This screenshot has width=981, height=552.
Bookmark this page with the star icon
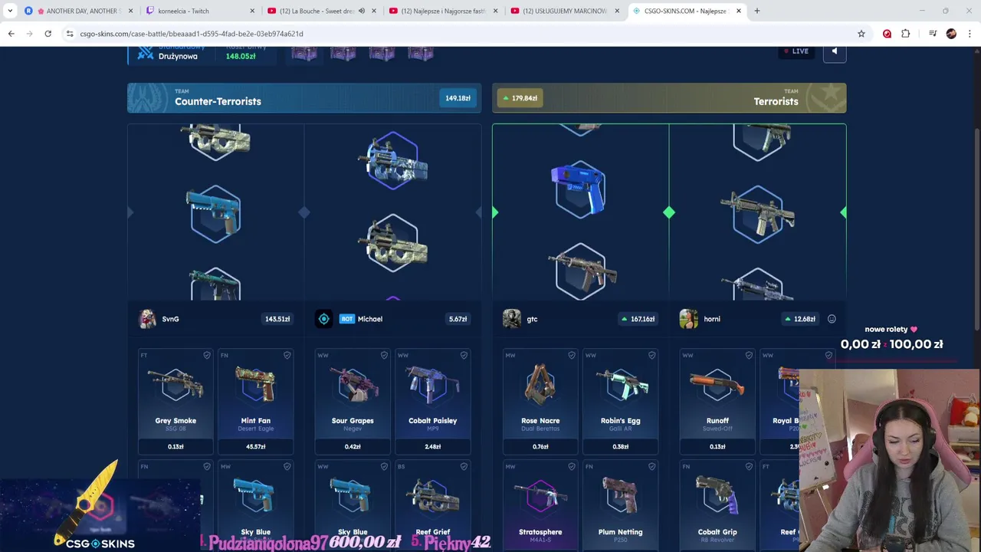pyautogui.click(x=861, y=34)
